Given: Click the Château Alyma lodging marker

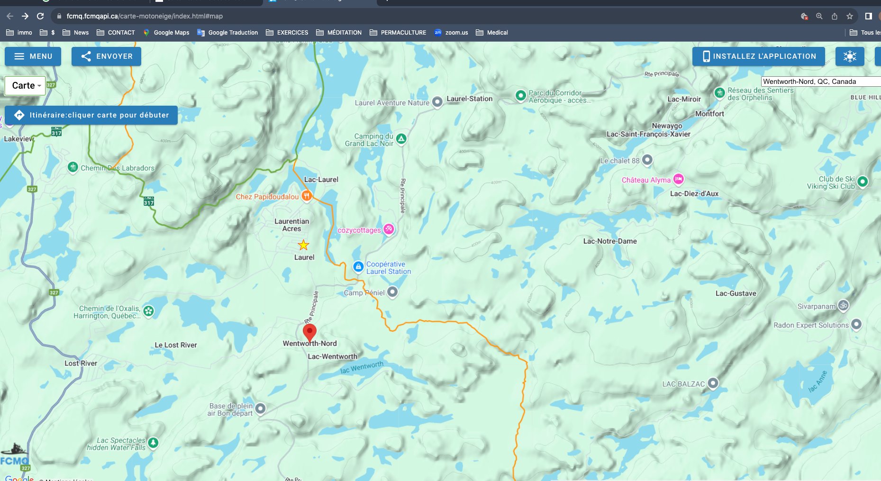Looking at the screenshot, I should (x=678, y=179).
